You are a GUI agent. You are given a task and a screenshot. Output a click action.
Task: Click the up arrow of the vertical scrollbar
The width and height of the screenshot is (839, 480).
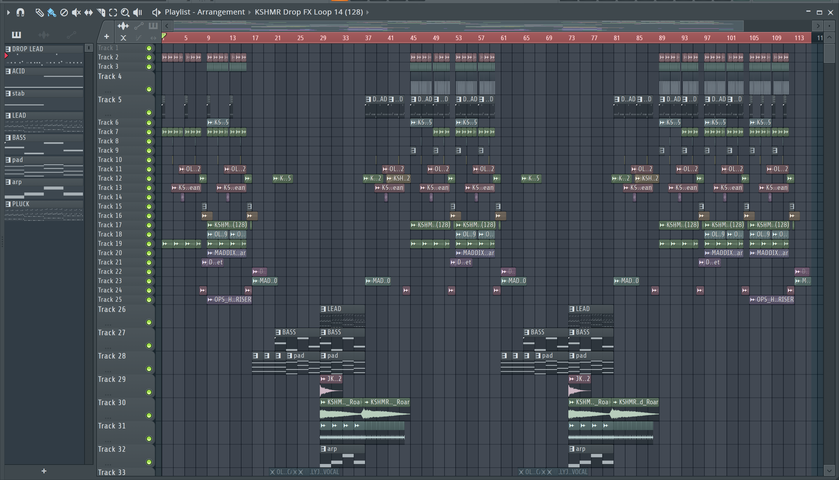(x=829, y=38)
